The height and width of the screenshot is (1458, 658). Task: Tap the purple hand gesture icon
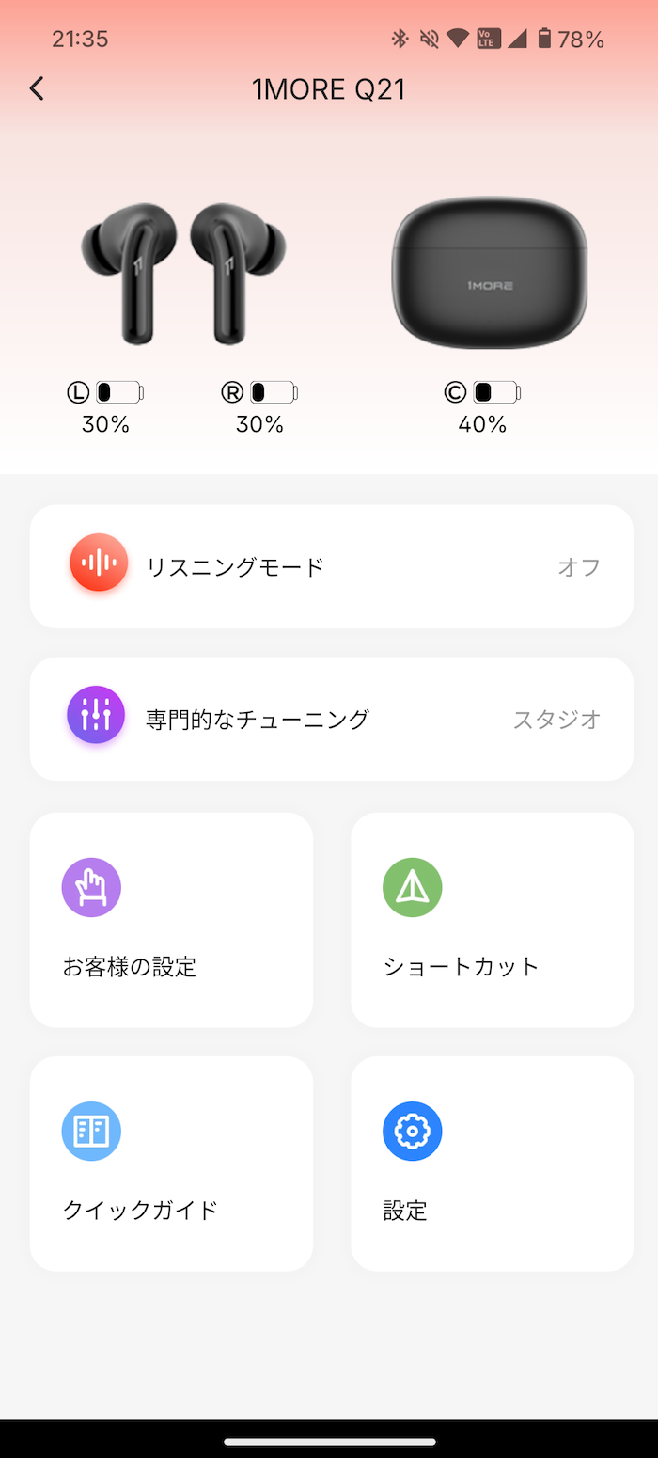tap(91, 887)
